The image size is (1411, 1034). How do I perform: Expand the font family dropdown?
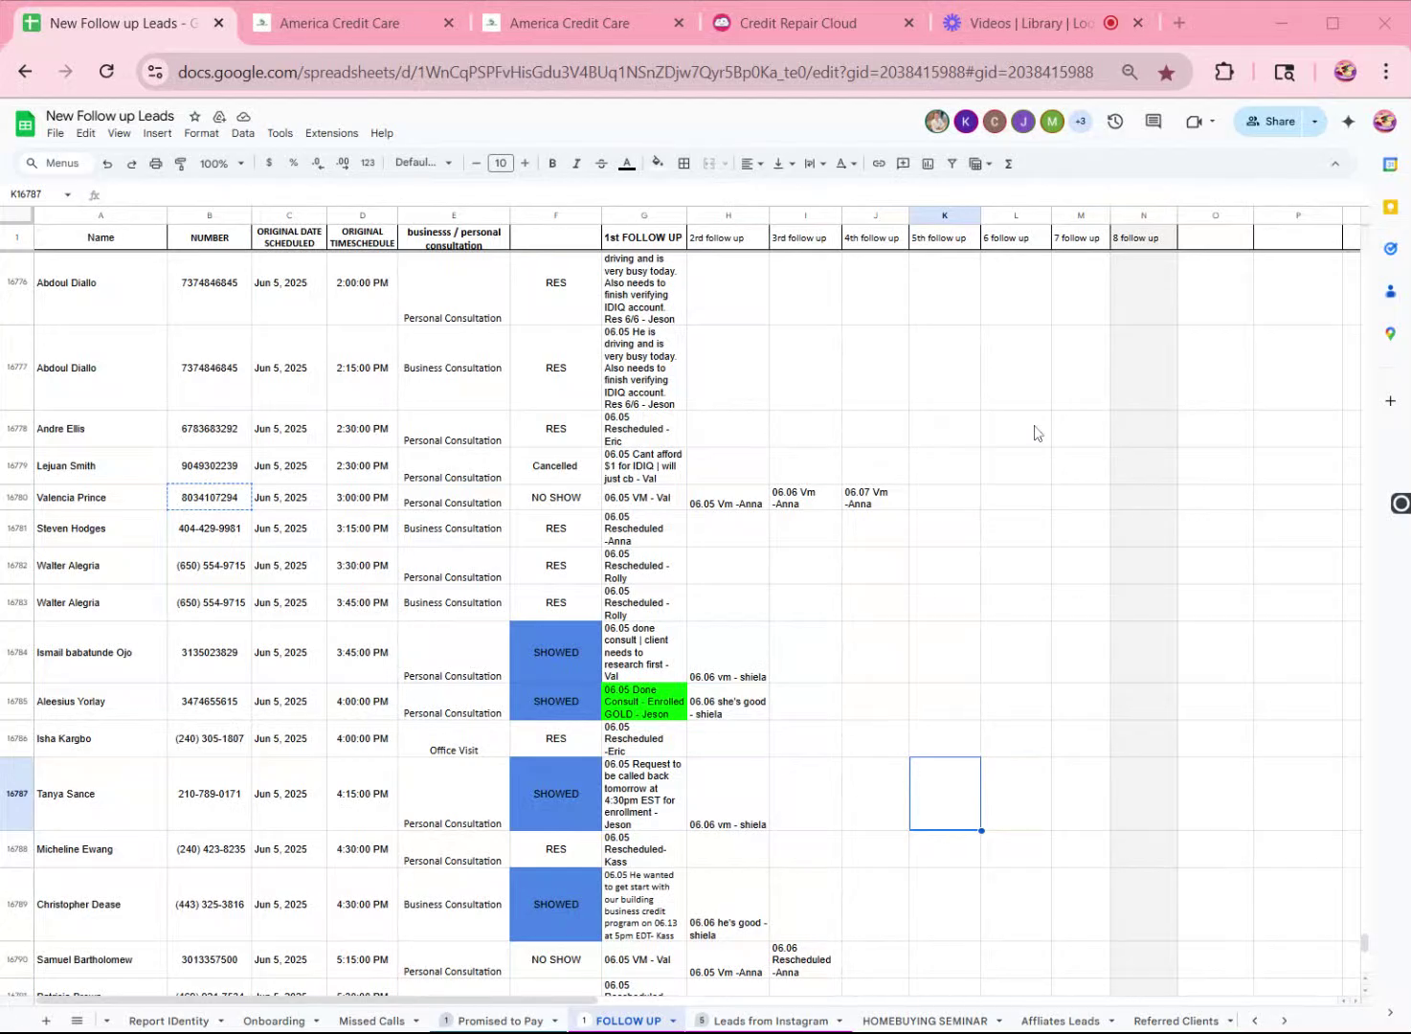pos(423,163)
